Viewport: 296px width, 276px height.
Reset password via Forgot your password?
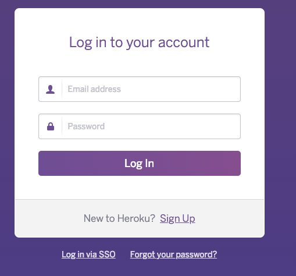[173, 254]
